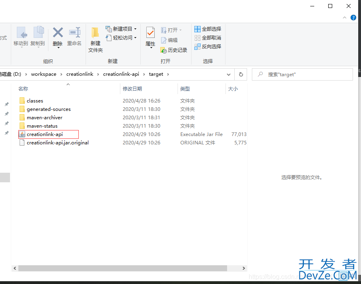Select the classes folder name
Viewport: 361px width, 284px height.
point(35,101)
